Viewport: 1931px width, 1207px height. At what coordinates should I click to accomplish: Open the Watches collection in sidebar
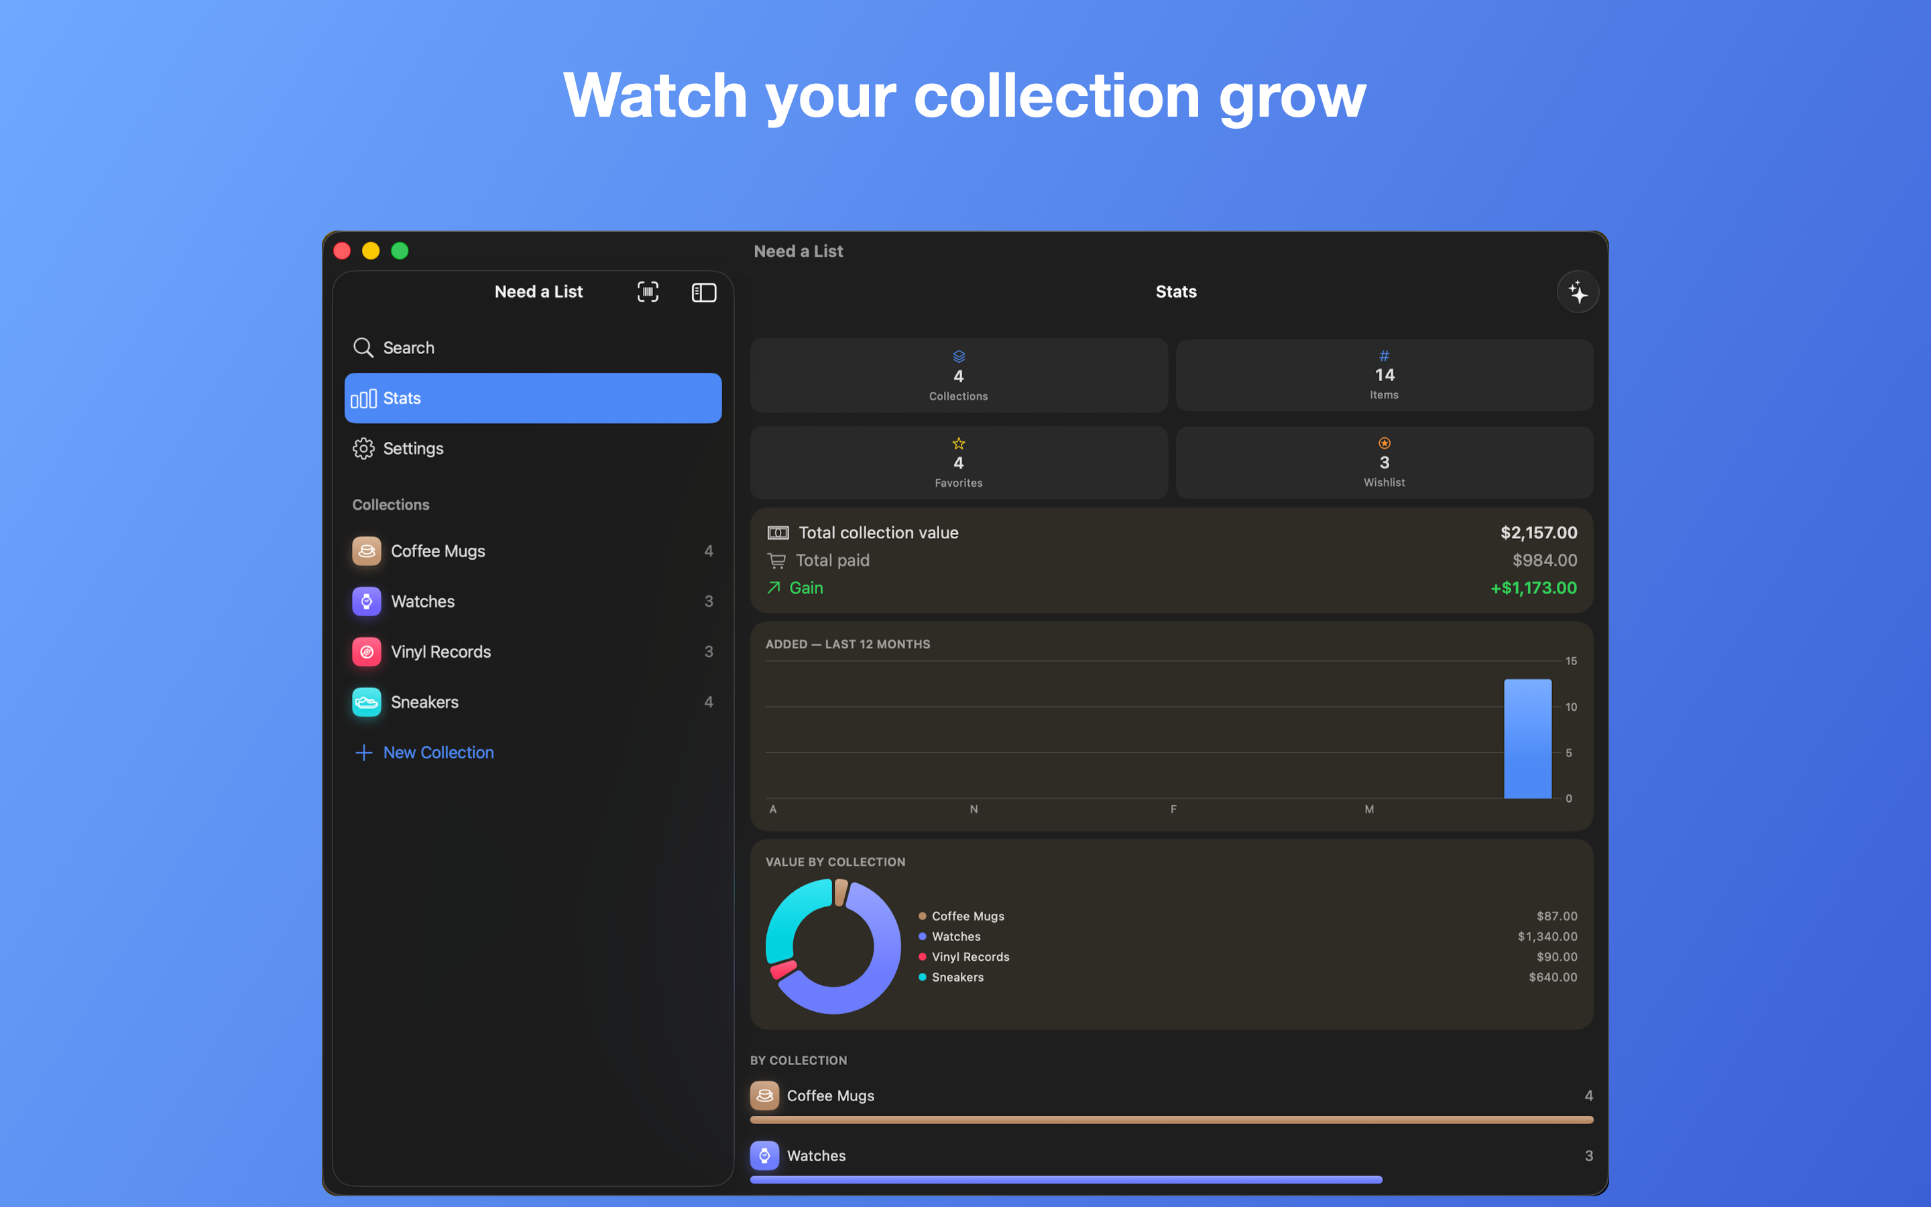tap(533, 601)
